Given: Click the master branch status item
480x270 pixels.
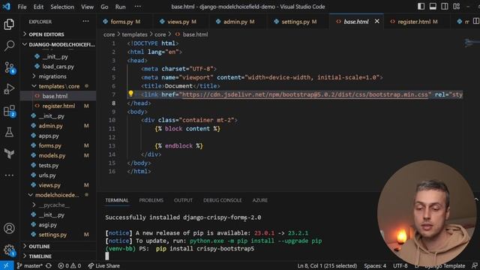Looking at the screenshot, I should 30,265.
